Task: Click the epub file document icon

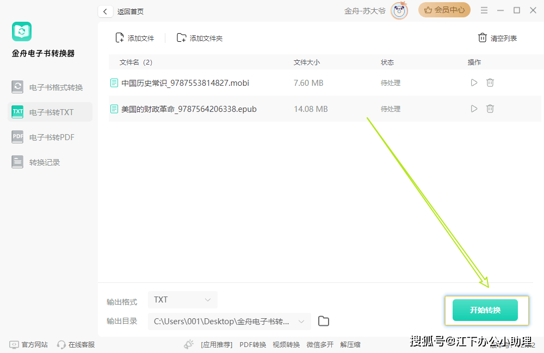Action: 114,109
